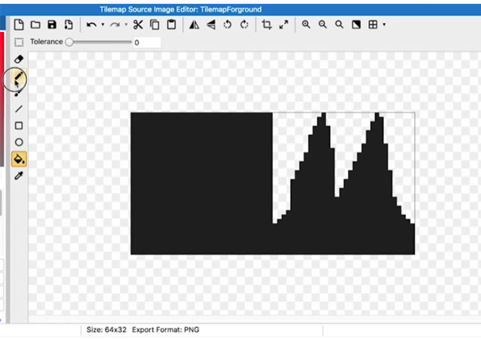
Task: Select the Crop tool
Action: click(267, 25)
